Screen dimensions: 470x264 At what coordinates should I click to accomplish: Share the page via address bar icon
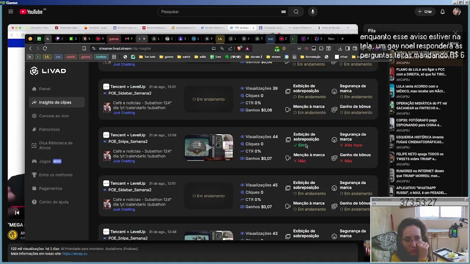[230, 48]
